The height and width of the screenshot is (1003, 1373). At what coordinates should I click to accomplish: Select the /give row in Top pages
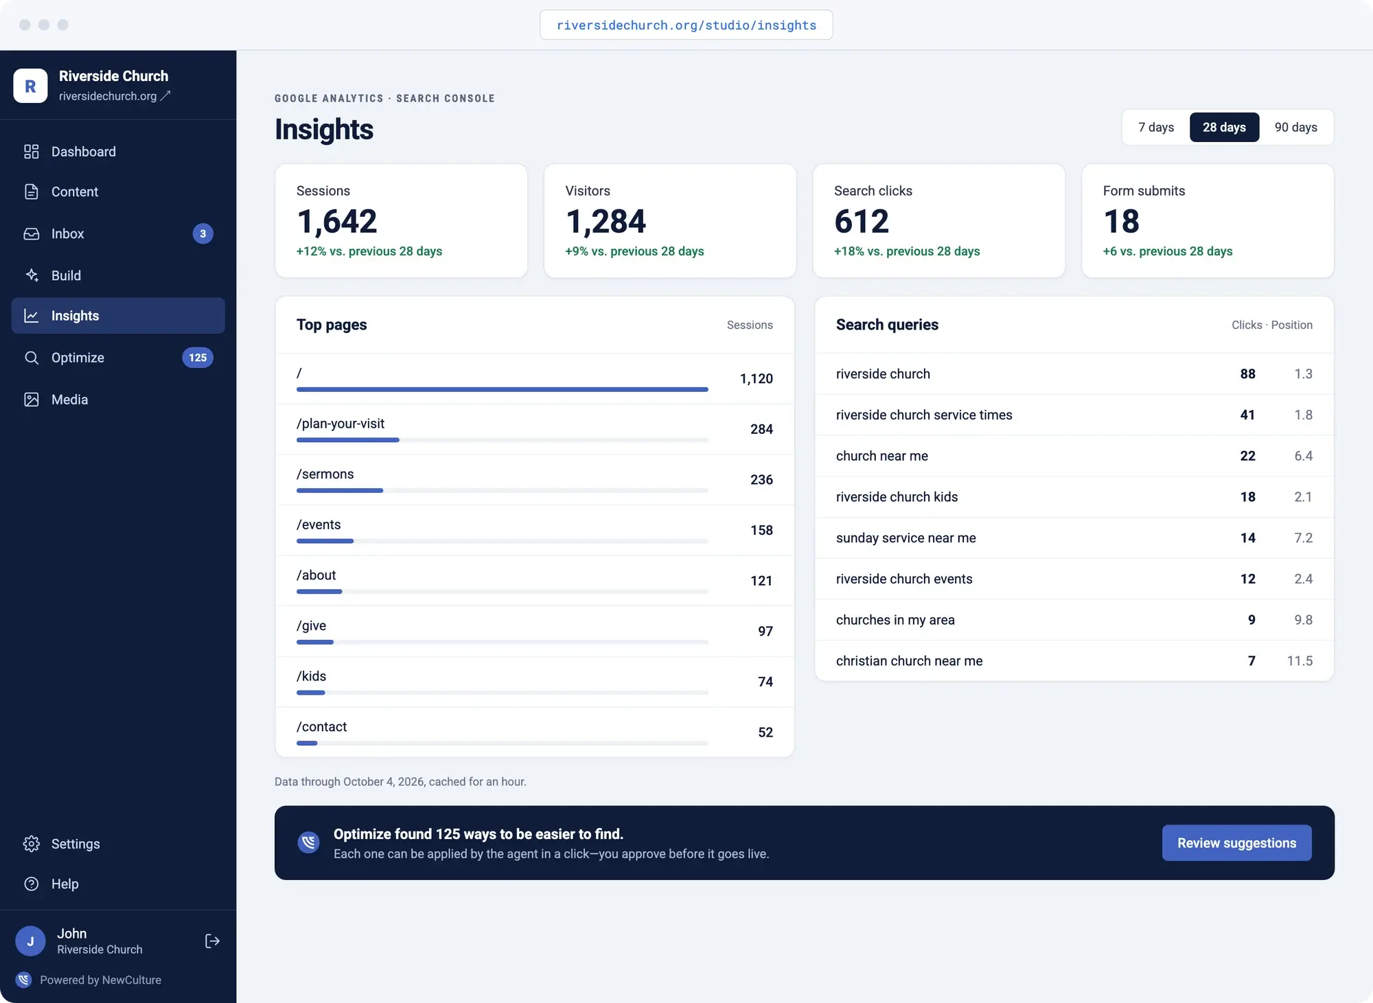[535, 631]
